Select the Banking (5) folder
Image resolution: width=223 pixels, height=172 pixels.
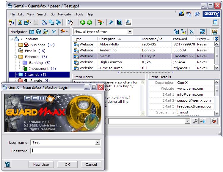(36, 63)
